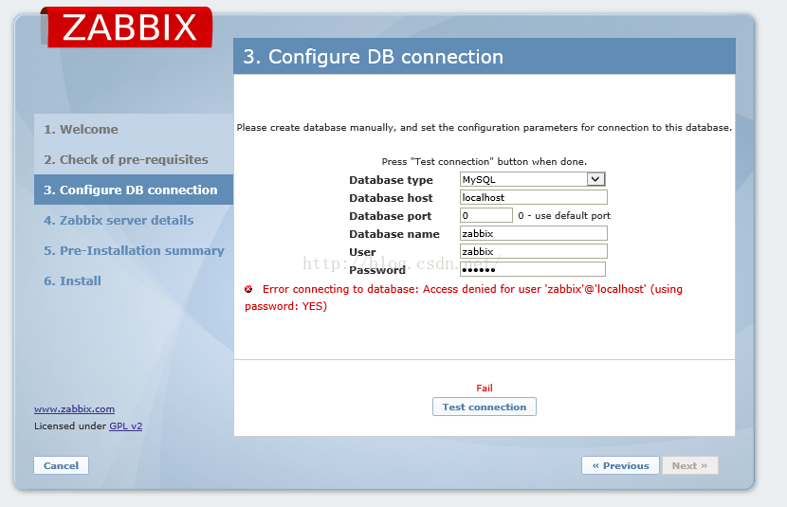
Task: Select the MySQL database type combo box
Action: click(x=533, y=179)
